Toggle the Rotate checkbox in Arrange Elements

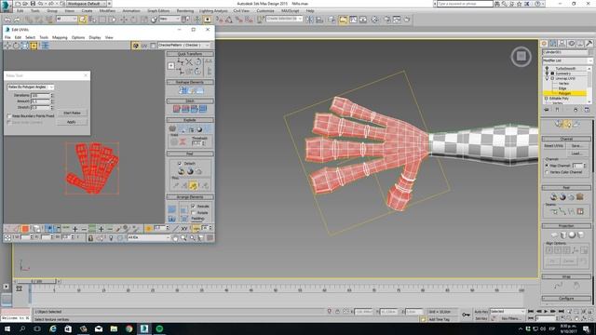(193, 212)
